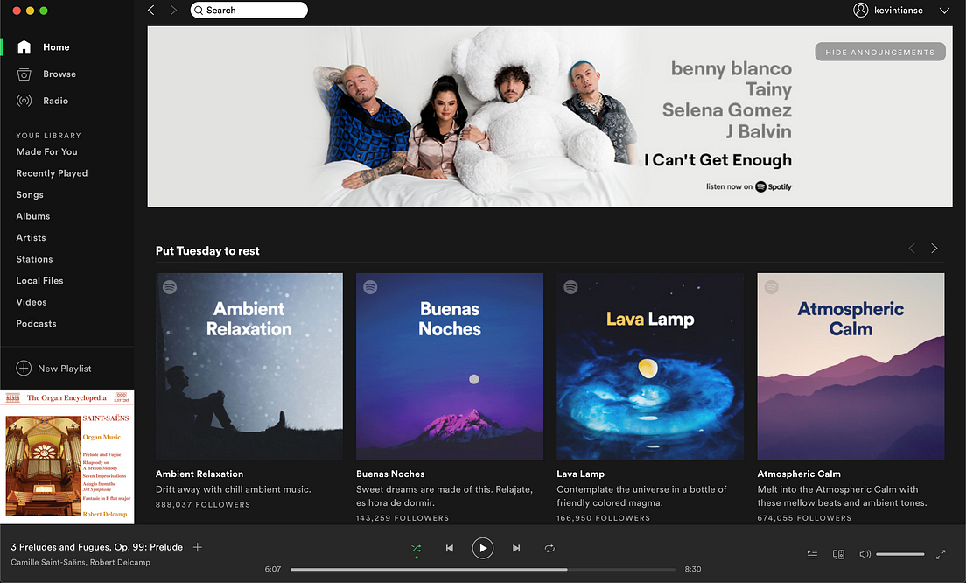Mute with the speaker icon

tap(865, 554)
